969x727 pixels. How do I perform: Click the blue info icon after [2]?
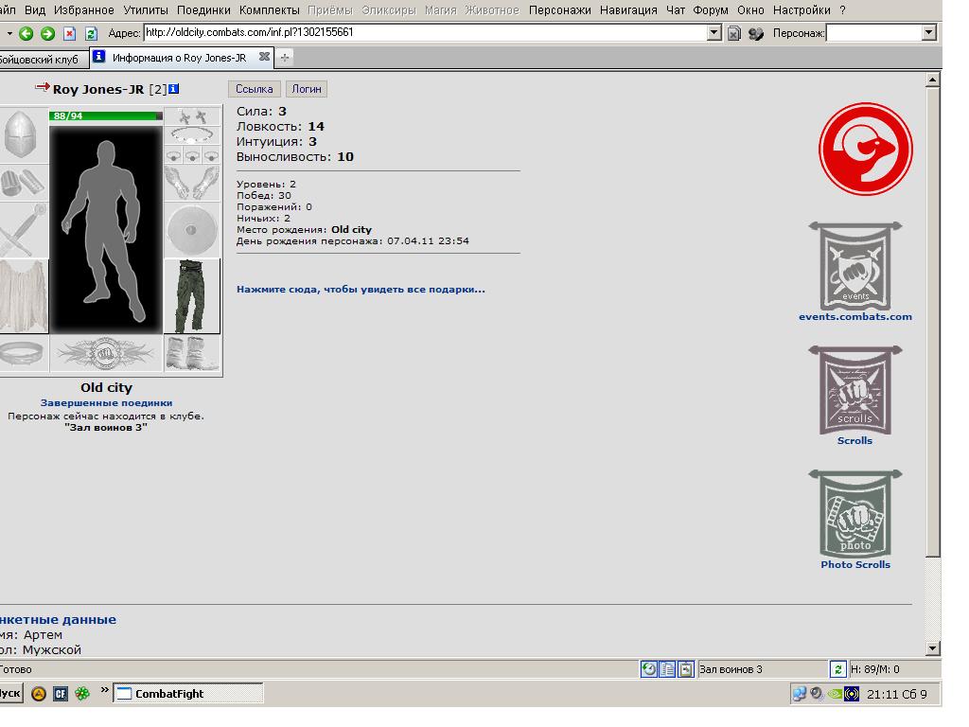coord(174,89)
